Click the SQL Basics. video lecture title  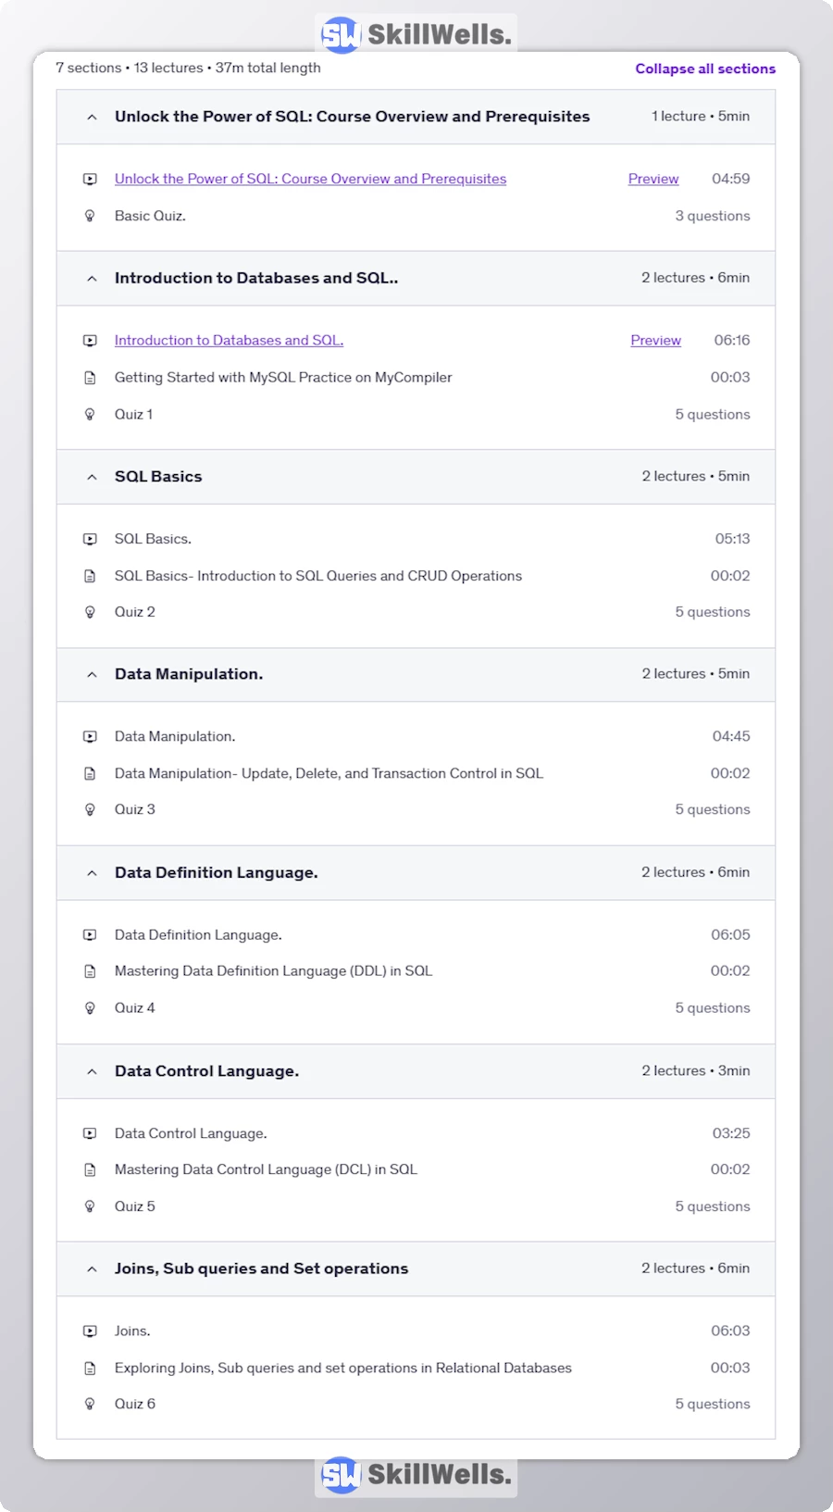pyautogui.click(x=153, y=539)
